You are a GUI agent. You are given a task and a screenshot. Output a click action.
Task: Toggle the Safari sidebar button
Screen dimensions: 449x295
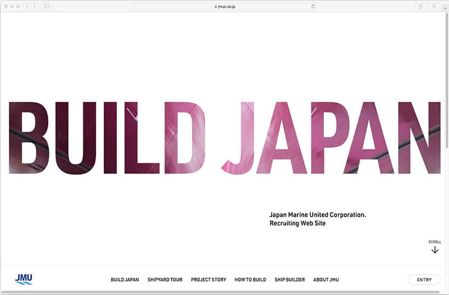(x=47, y=6)
